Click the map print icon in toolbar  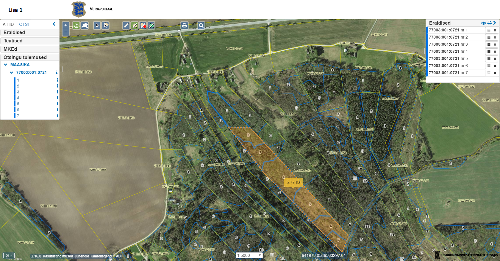click(185, 26)
